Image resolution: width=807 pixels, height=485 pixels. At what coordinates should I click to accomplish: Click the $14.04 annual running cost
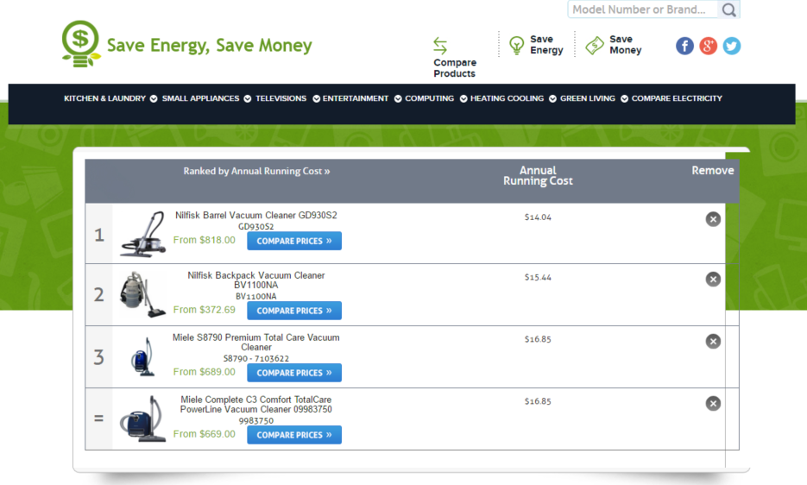538,217
